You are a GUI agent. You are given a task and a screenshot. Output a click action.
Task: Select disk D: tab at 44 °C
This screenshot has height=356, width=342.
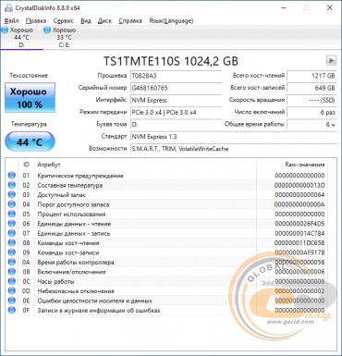coord(21,38)
